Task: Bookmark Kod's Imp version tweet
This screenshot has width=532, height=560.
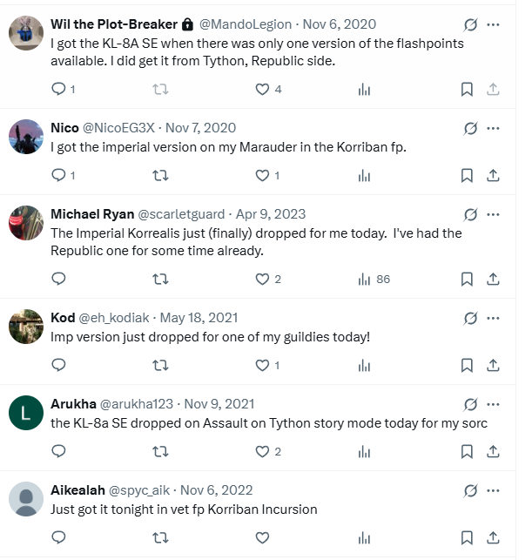Action: point(467,365)
